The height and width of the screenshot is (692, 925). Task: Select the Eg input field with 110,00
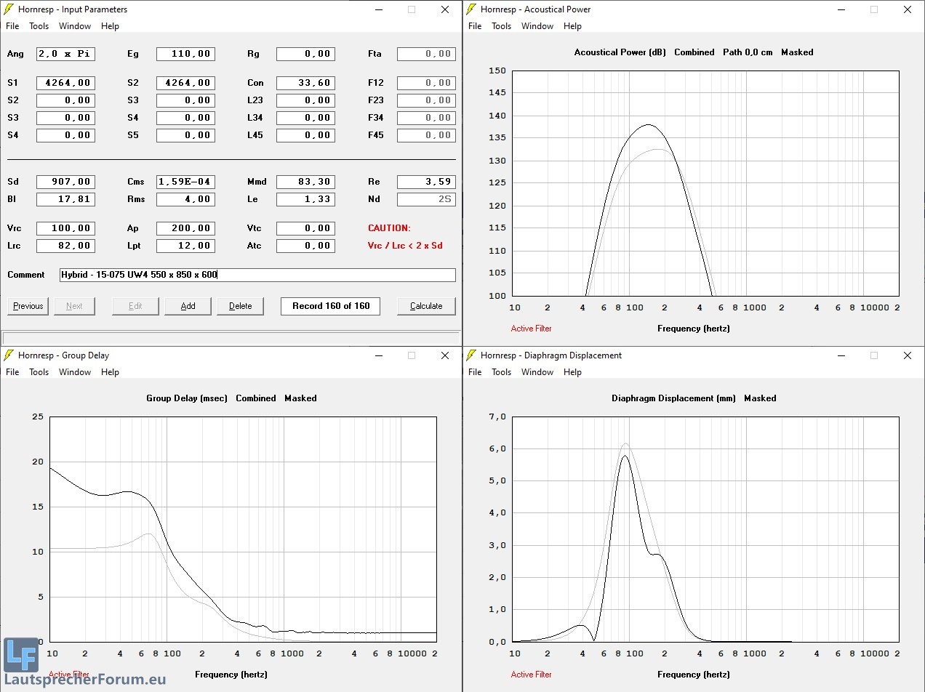[x=185, y=54]
